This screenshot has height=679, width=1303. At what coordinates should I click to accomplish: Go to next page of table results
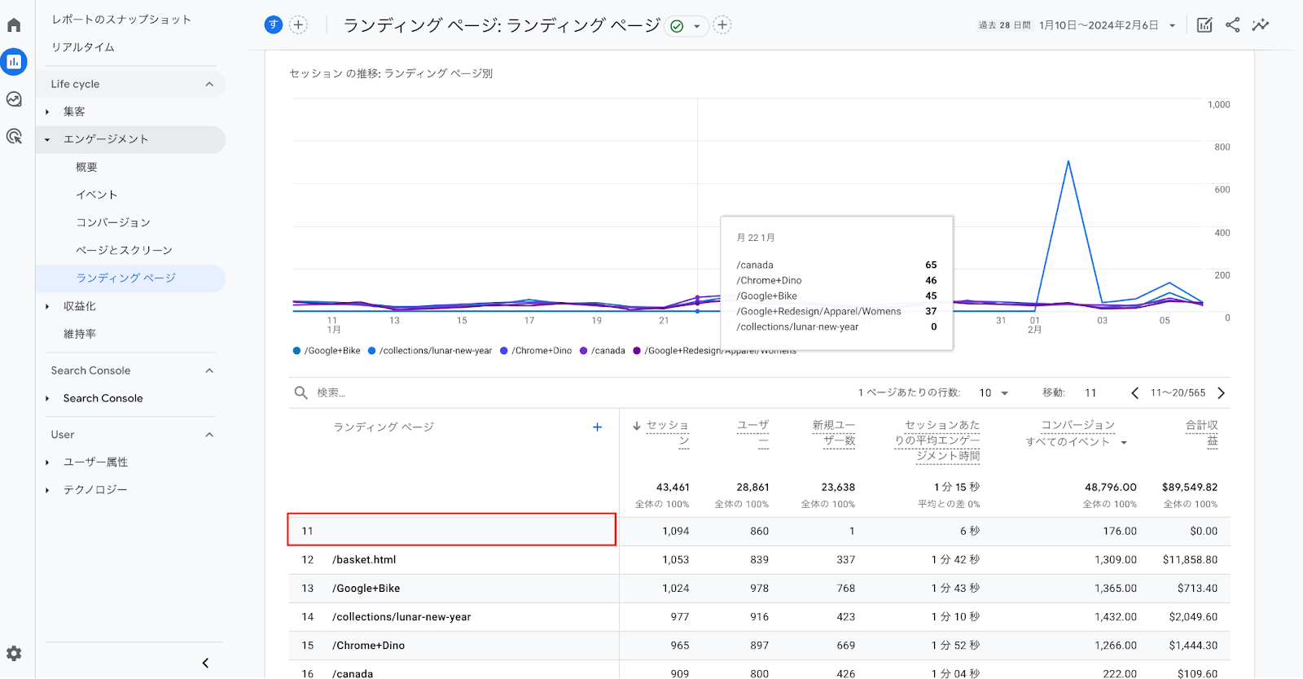coord(1221,393)
